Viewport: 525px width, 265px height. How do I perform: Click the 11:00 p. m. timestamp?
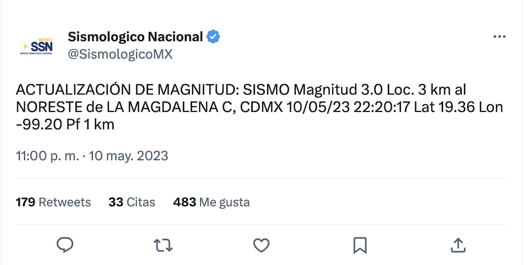47,156
